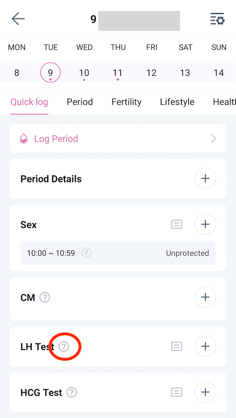Add an LH Test result

pos(205,346)
